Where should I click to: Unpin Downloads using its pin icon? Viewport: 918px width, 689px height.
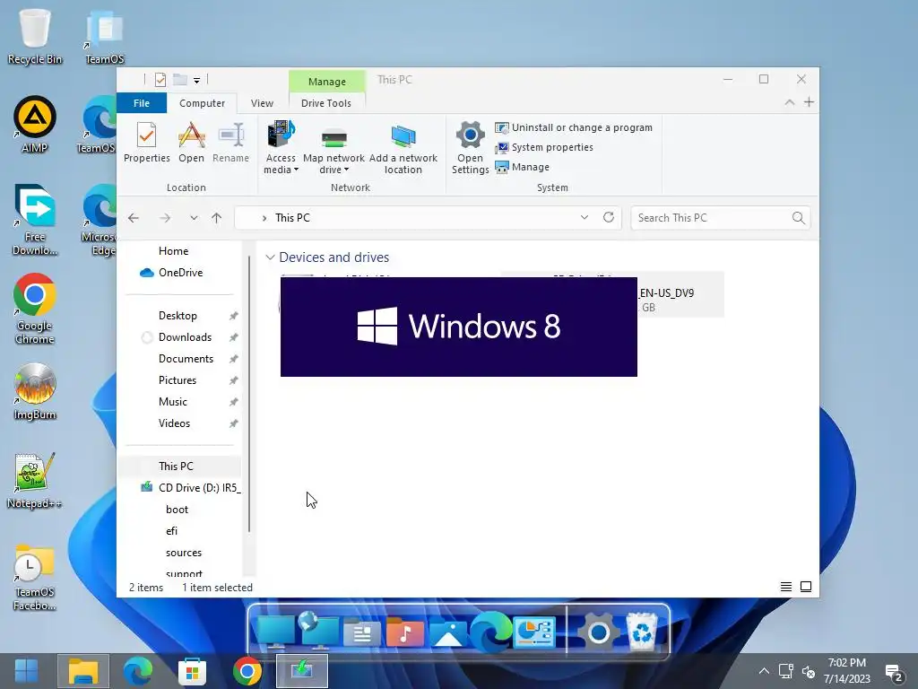point(234,337)
